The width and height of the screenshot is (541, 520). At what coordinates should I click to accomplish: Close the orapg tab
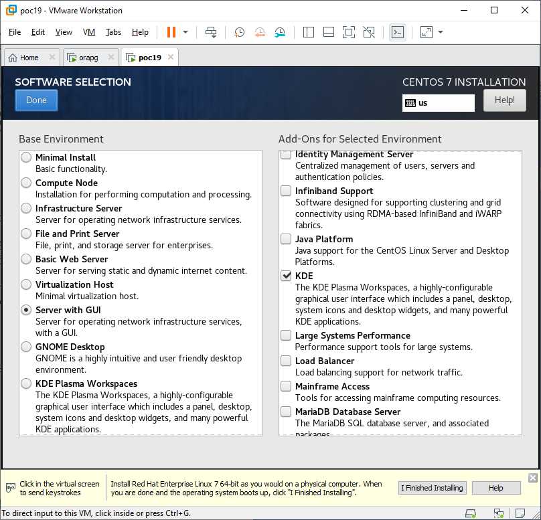pos(111,57)
